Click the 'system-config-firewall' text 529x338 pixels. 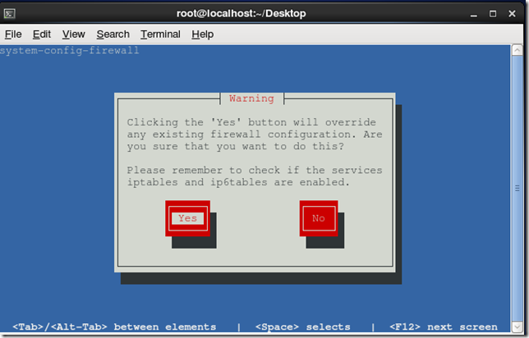click(x=70, y=51)
